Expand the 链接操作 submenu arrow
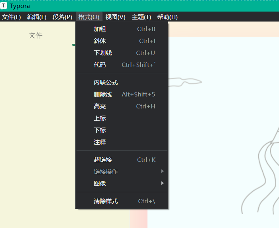This screenshot has width=279, height=228. coord(162,171)
